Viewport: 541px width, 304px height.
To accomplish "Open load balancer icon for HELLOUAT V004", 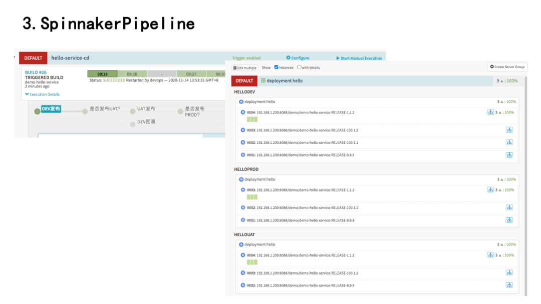I will coord(490,255).
